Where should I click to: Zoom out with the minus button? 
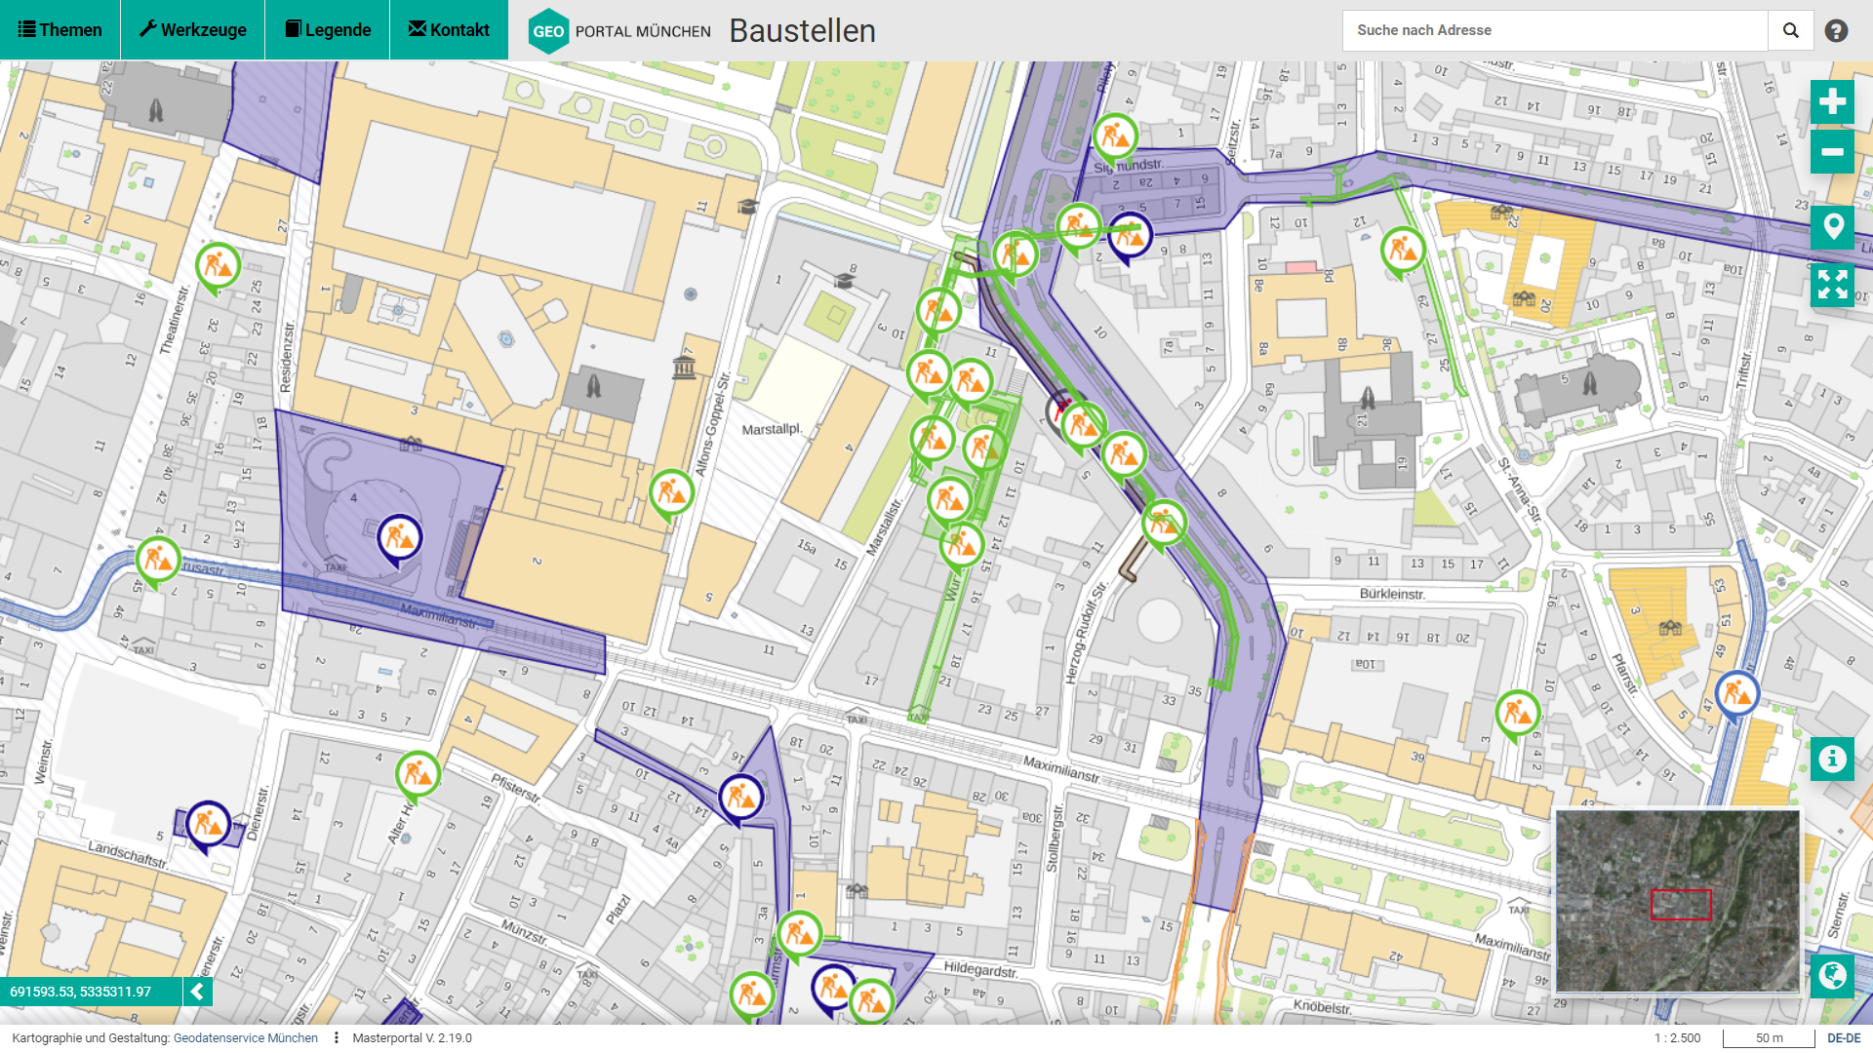[x=1832, y=152]
